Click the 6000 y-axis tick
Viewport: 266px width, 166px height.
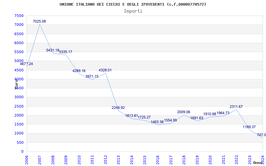pos(19,43)
